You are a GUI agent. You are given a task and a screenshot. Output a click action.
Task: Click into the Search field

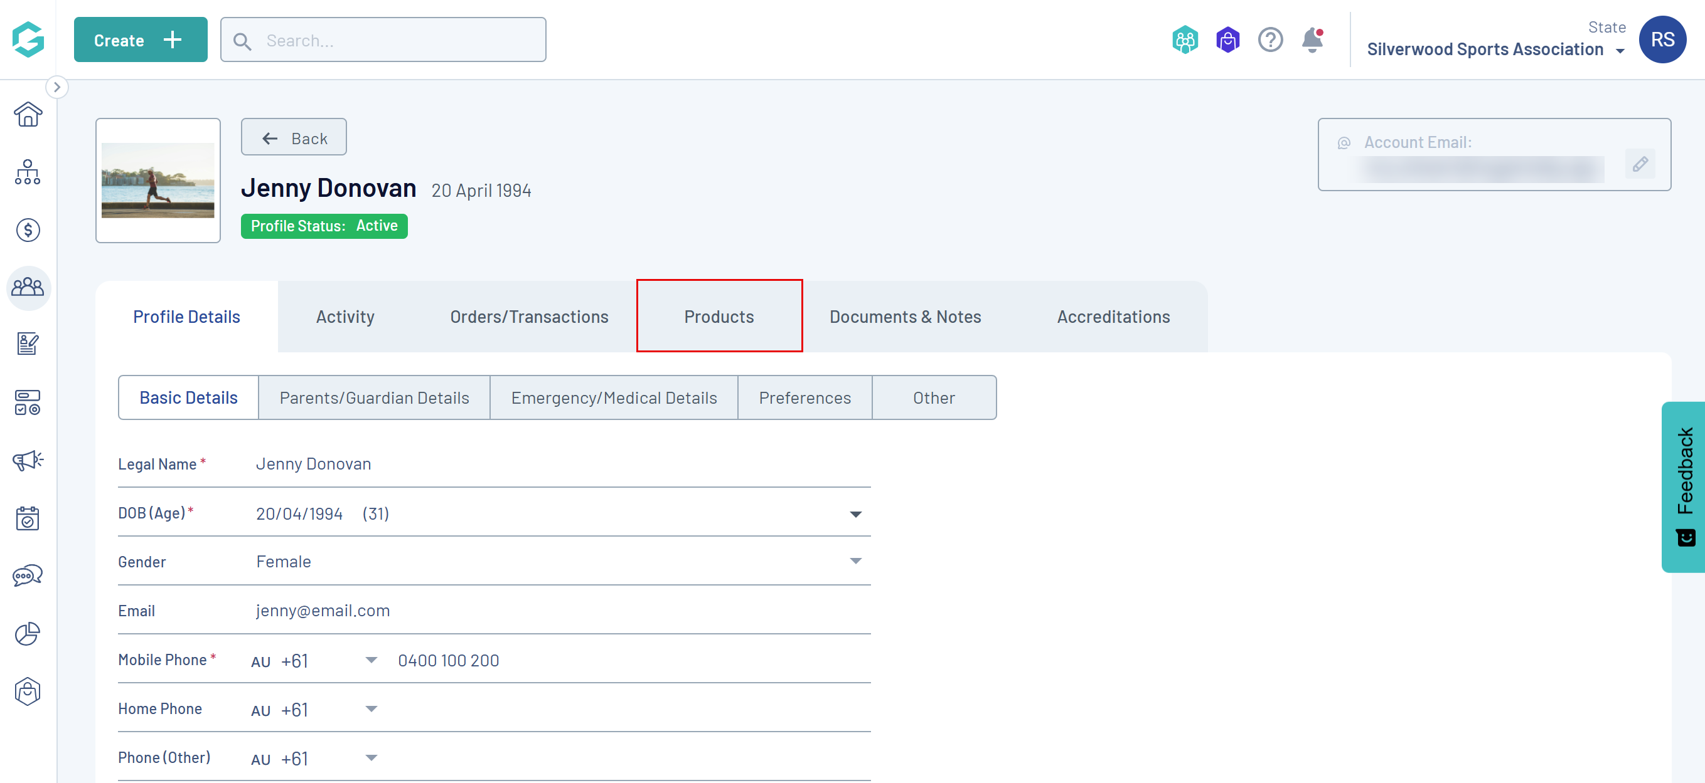coord(397,39)
